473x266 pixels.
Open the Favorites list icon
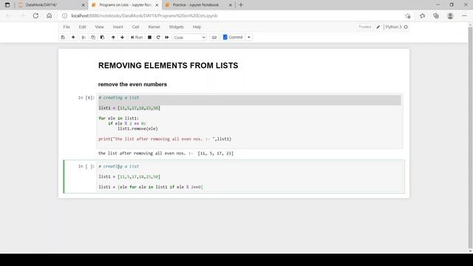[x=422, y=16]
